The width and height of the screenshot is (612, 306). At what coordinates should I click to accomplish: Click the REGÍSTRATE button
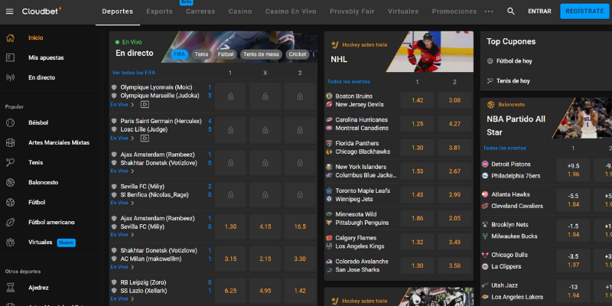point(584,11)
